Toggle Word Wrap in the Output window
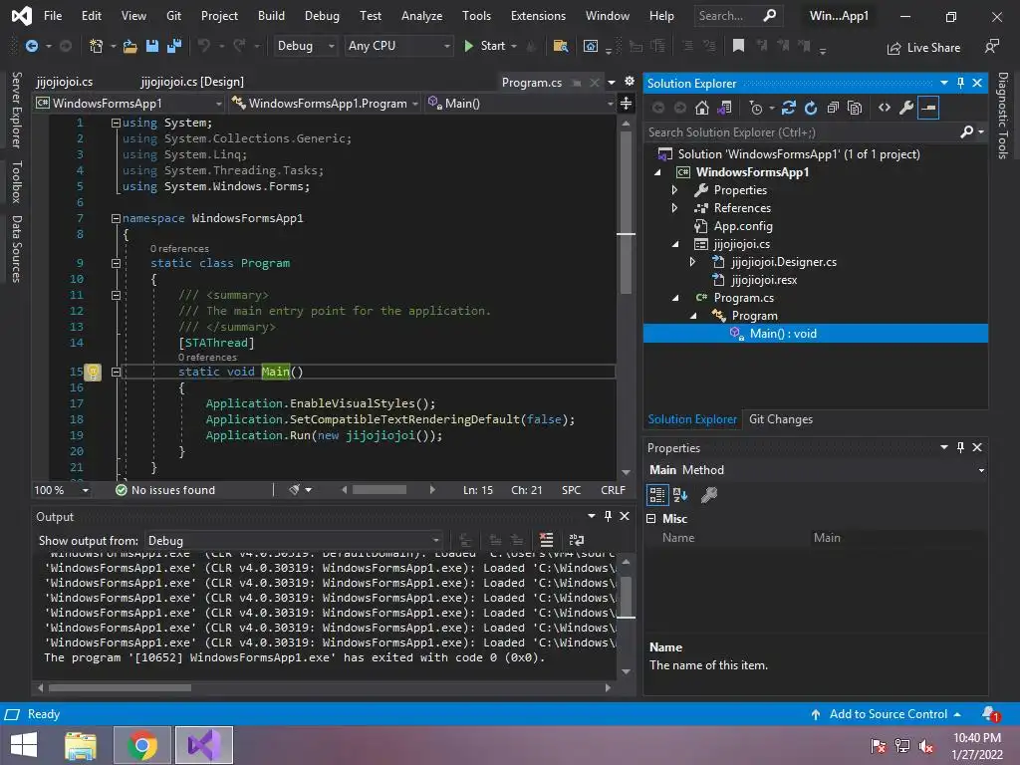 [577, 540]
